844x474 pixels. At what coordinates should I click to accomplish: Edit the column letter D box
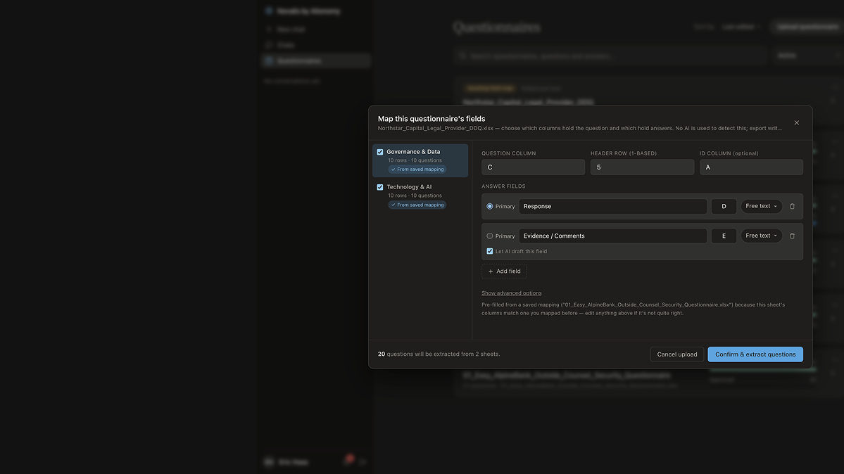point(724,206)
